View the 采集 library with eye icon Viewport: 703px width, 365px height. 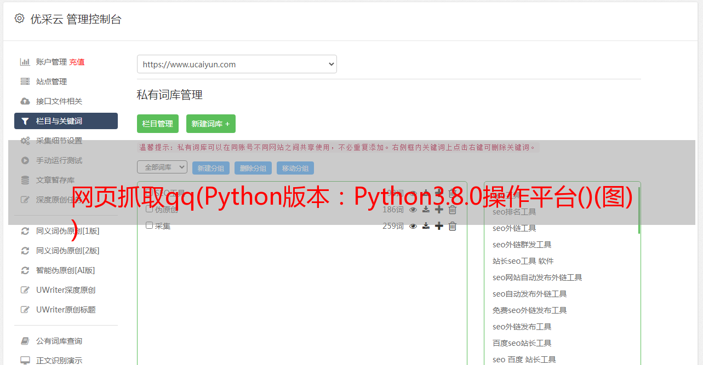point(413,226)
